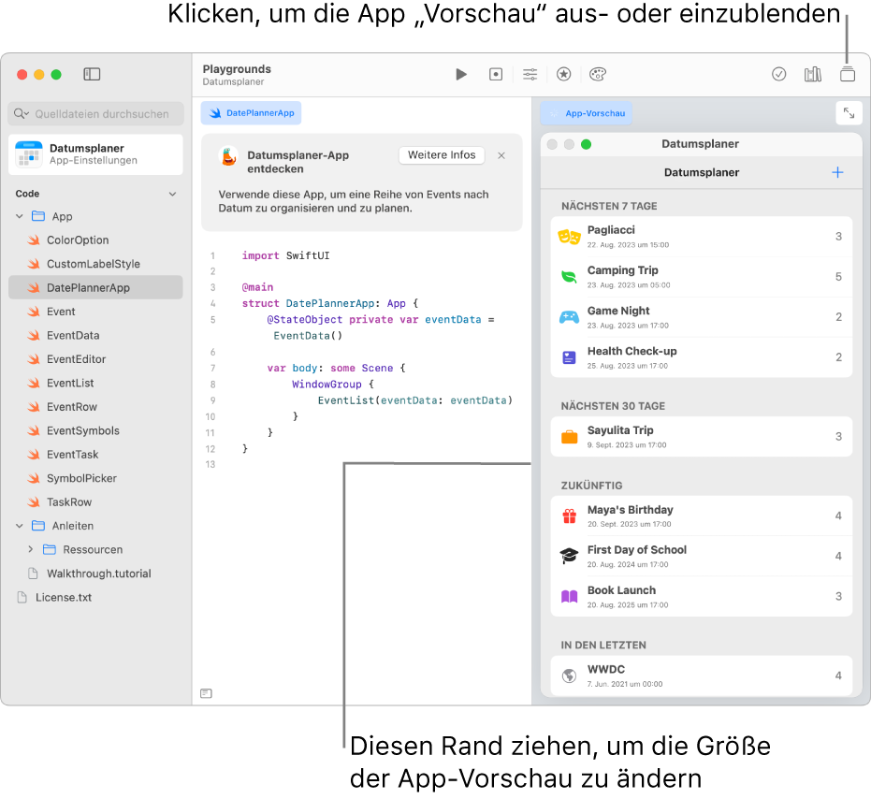This screenshot has width=871, height=799.
Task: Click the Datumsplaner calendar app icon
Action: 29,154
